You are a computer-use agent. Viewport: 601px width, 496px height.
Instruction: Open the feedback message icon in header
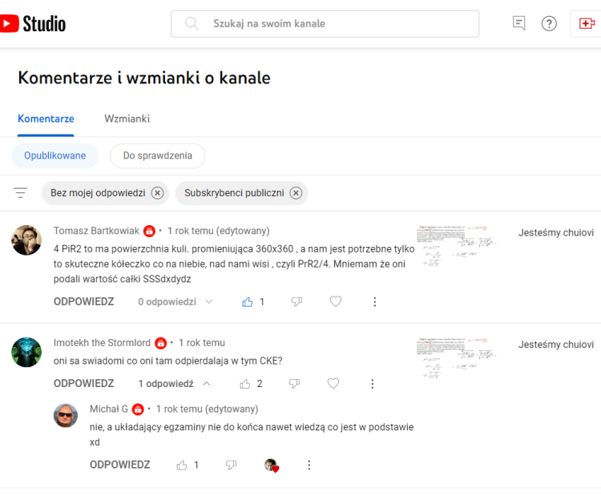point(519,23)
